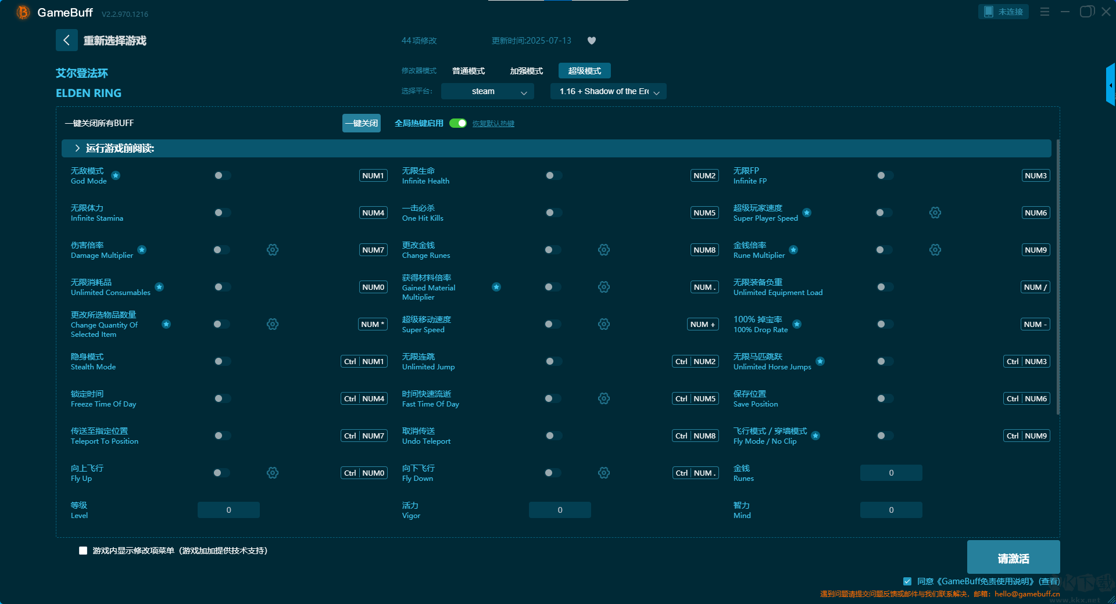Image resolution: width=1116 pixels, height=604 pixels.
Task: Open Fast Time Of Day settings gear
Action: click(x=604, y=398)
